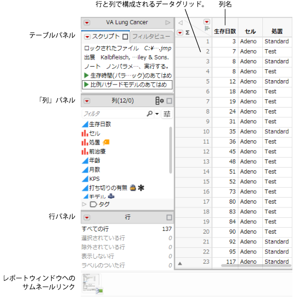
Task: Click the plus formula icon next to モデル
Action: click(111, 196)
